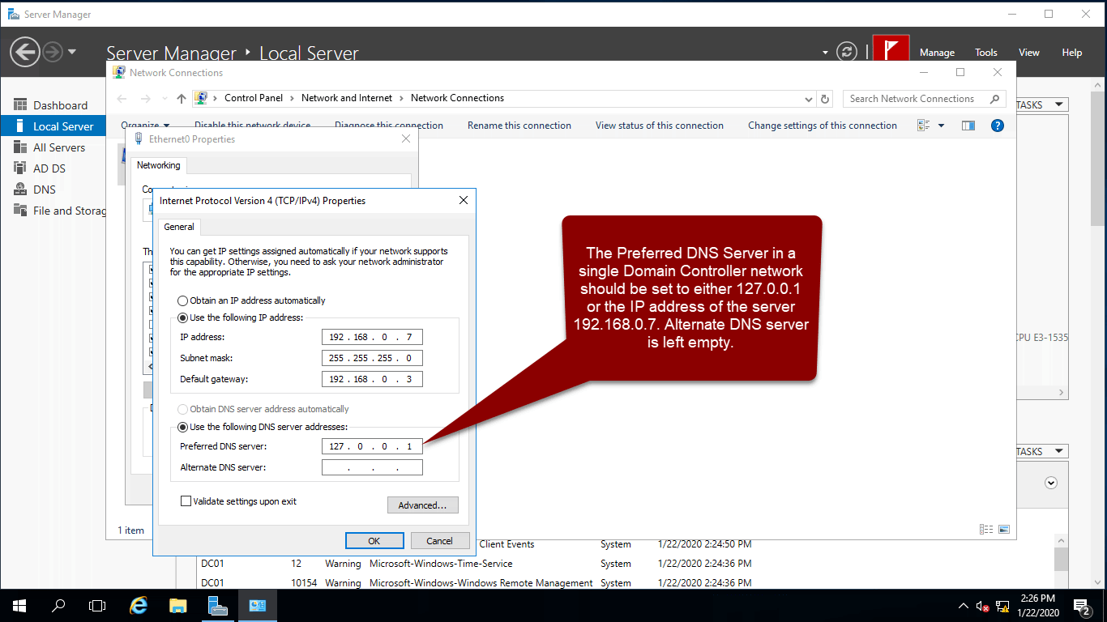Launch Internet Explorer from the taskbar
The width and height of the screenshot is (1107, 622).
coord(139,606)
